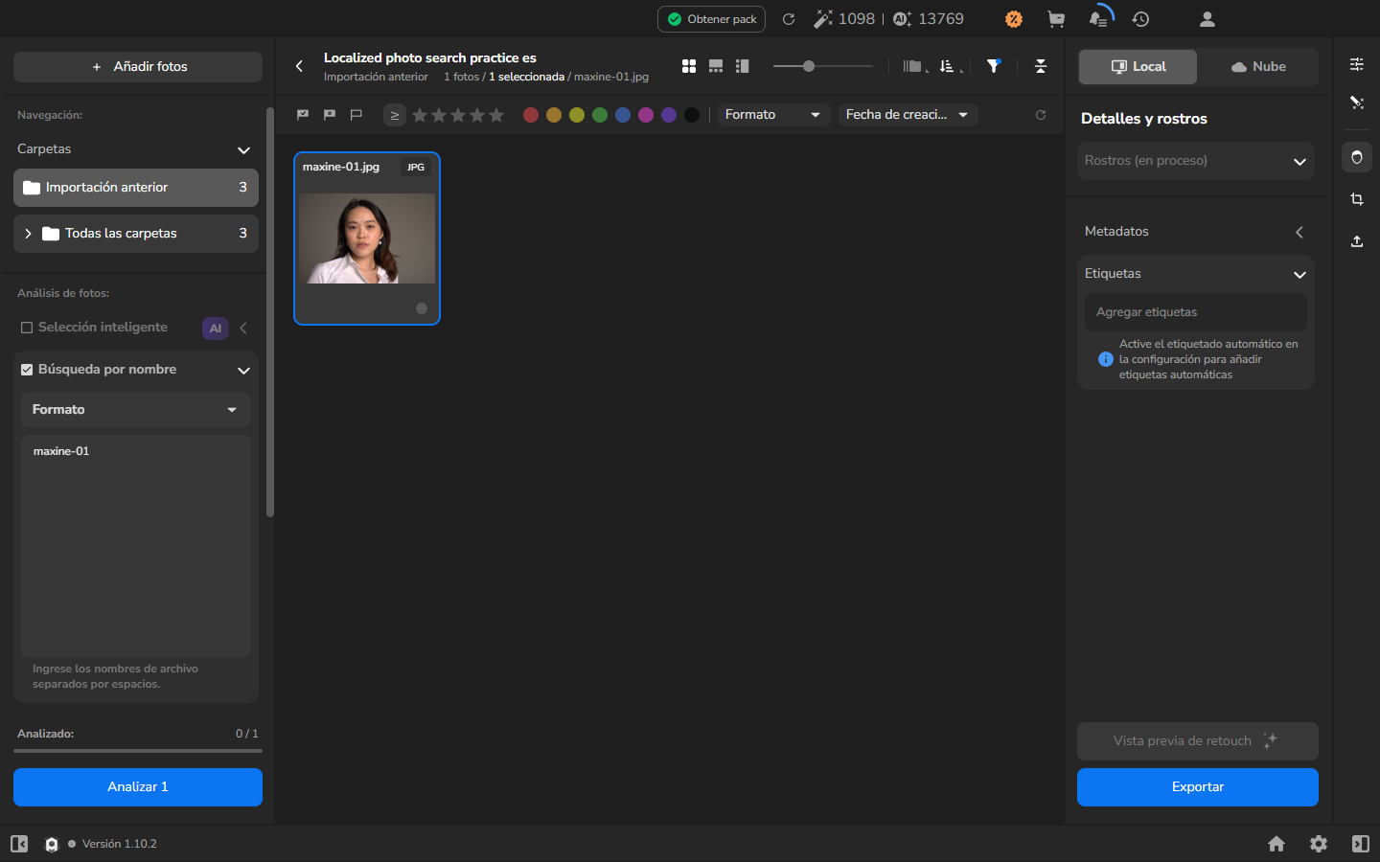Enable the Selección inteligente checkbox
This screenshot has height=862, width=1380.
27,328
